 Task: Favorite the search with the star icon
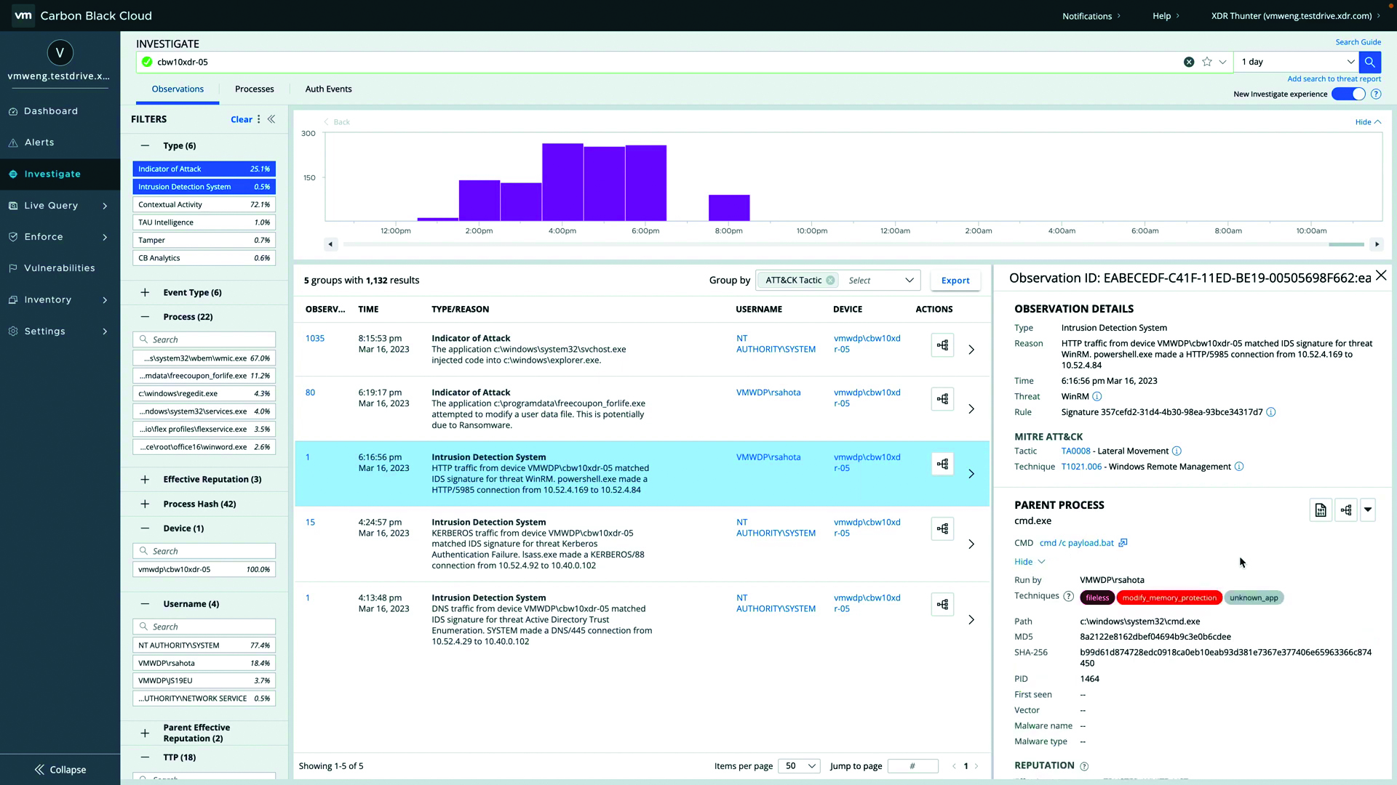click(1207, 62)
